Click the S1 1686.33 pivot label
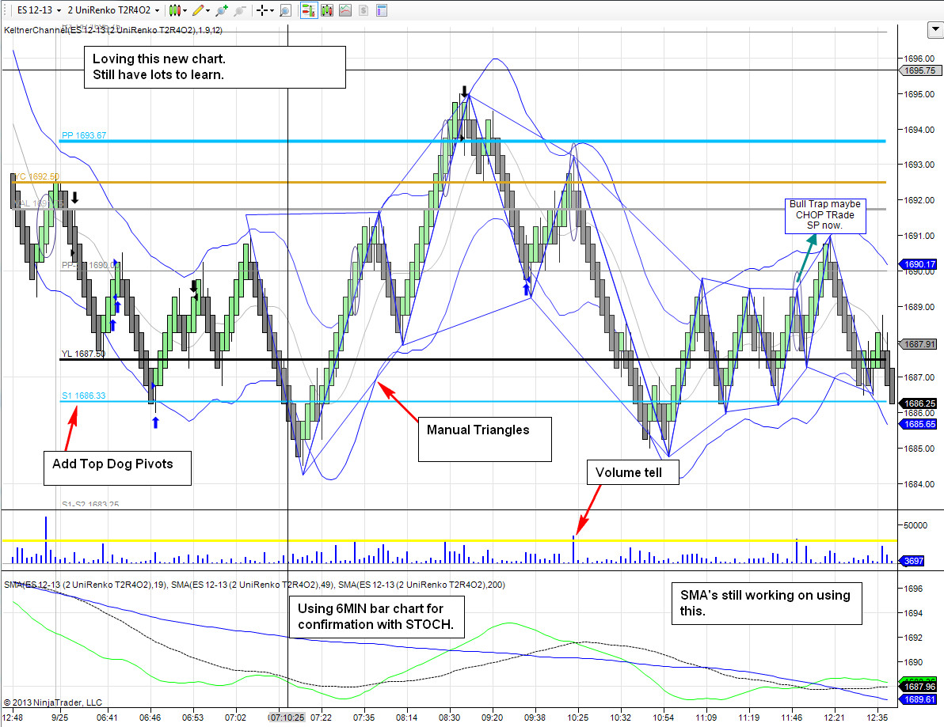Viewport: 944px width, 727px height. [84, 396]
